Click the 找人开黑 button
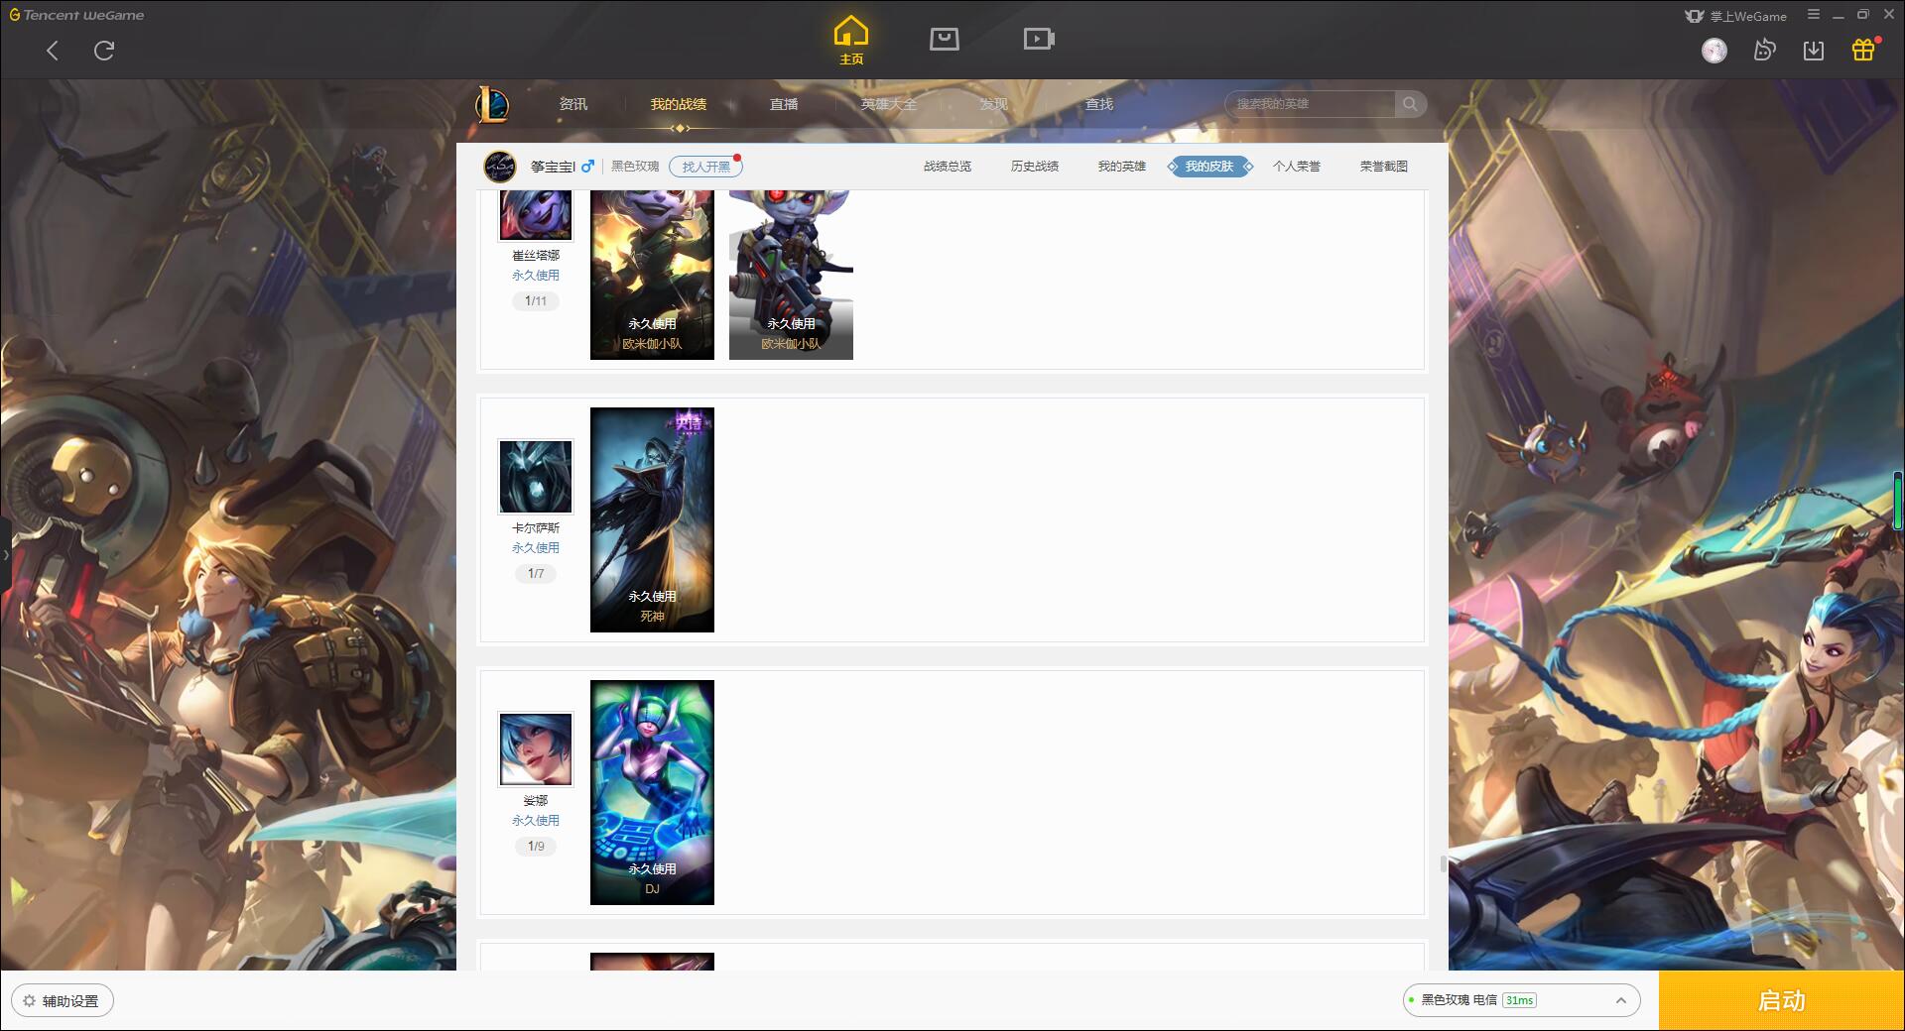This screenshot has width=1905, height=1031. 705,167
